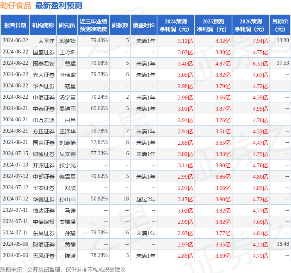
Task: Select the 中泰证券 institution cell
Action: tap(44, 108)
